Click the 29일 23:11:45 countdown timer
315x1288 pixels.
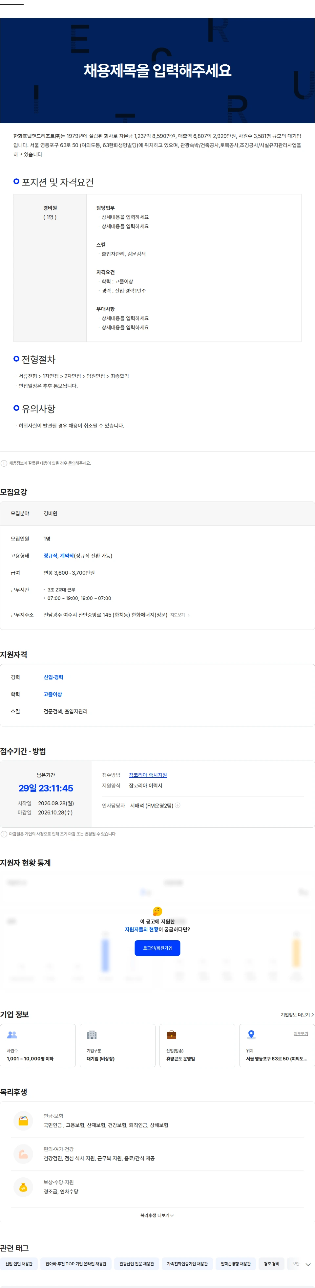(x=46, y=788)
